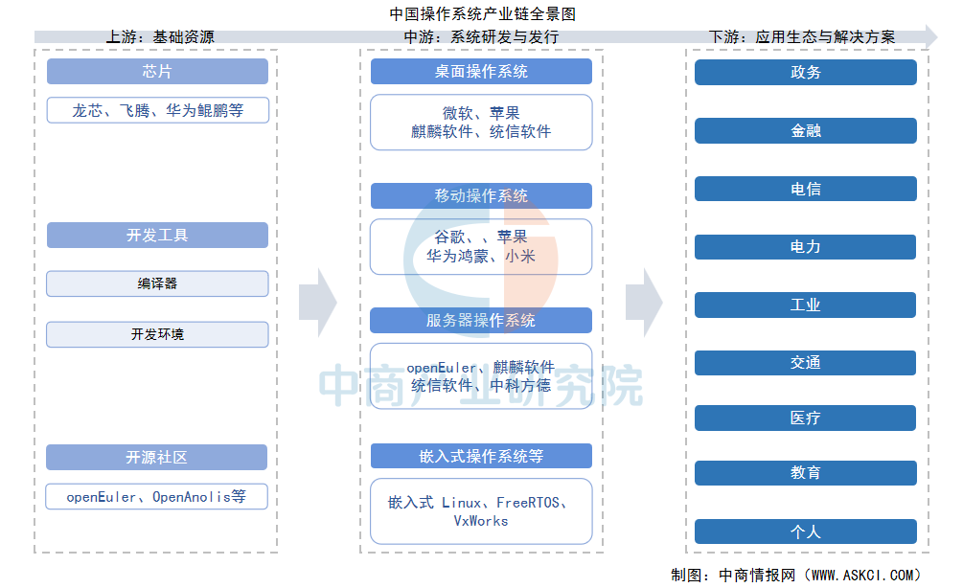Choose the 编译器 box
Viewport: 963px width, 588px height.
pyautogui.click(x=157, y=283)
